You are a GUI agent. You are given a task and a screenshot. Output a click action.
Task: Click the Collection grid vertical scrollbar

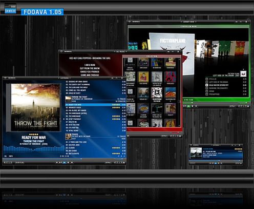[179, 92]
